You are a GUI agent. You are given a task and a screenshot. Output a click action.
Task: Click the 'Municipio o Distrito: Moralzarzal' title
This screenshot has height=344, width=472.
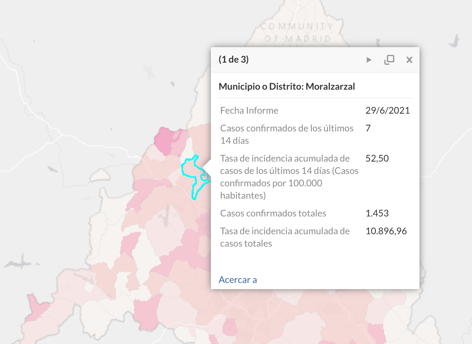287,86
